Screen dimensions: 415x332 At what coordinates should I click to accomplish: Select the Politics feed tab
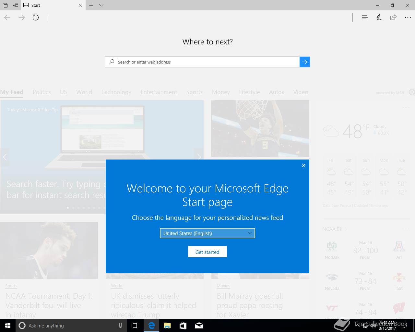click(41, 92)
